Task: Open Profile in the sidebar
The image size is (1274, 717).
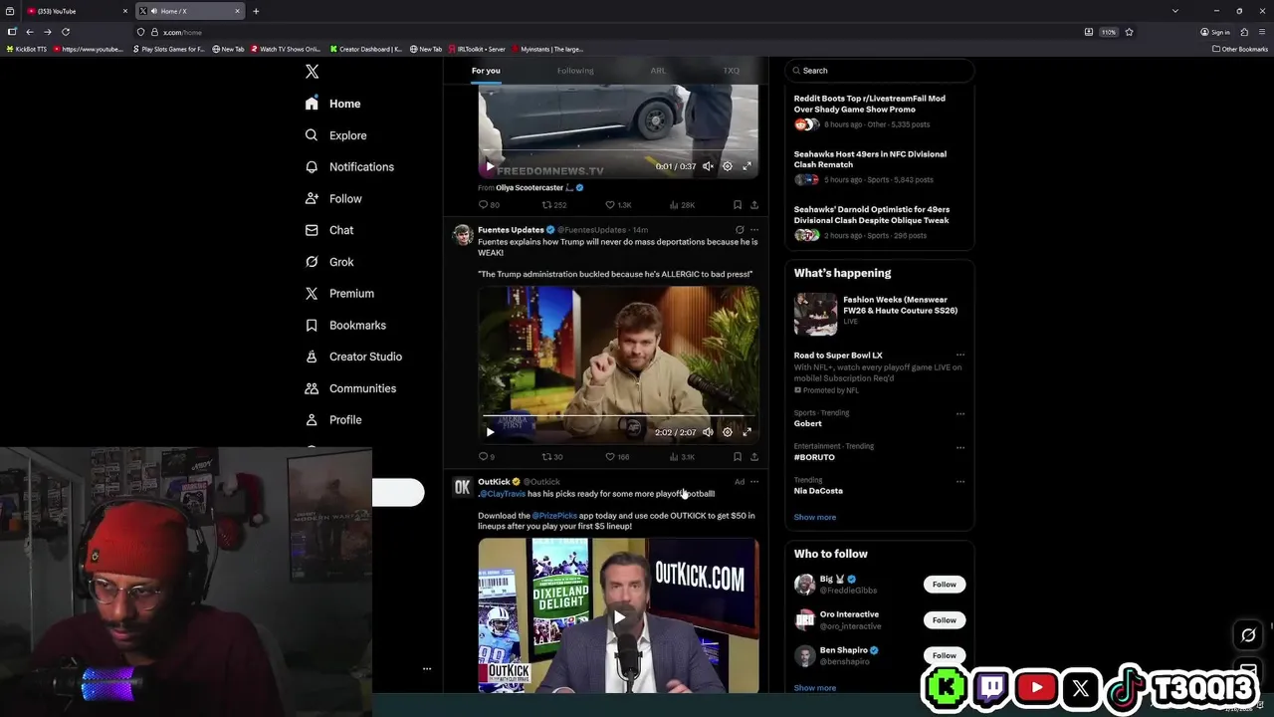Action: [x=333, y=420]
